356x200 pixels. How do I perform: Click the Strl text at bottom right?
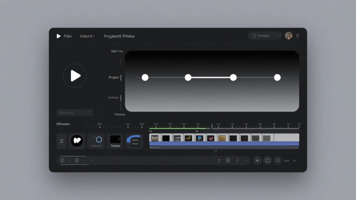pos(287,161)
